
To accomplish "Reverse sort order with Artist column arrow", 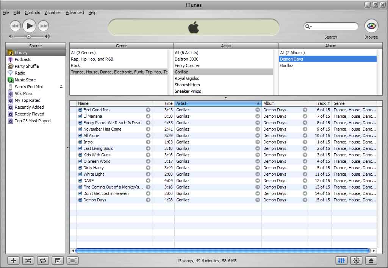I will point(258,103).
